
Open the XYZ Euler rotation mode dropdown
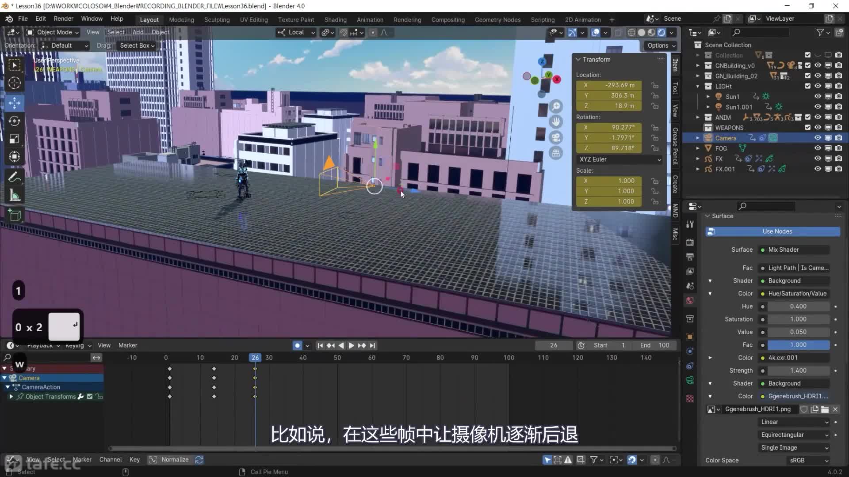click(619, 159)
